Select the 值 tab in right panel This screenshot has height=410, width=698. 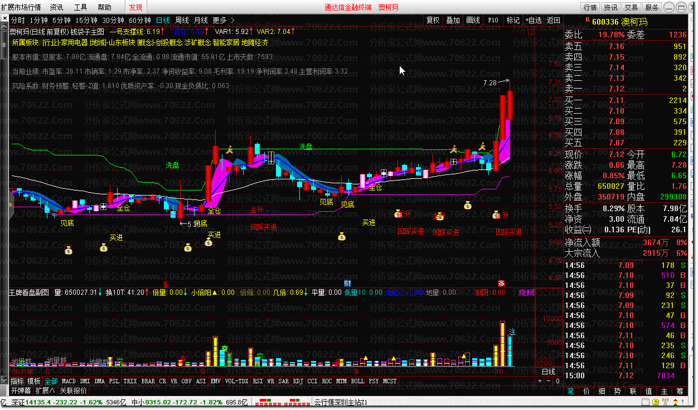pos(648,391)
